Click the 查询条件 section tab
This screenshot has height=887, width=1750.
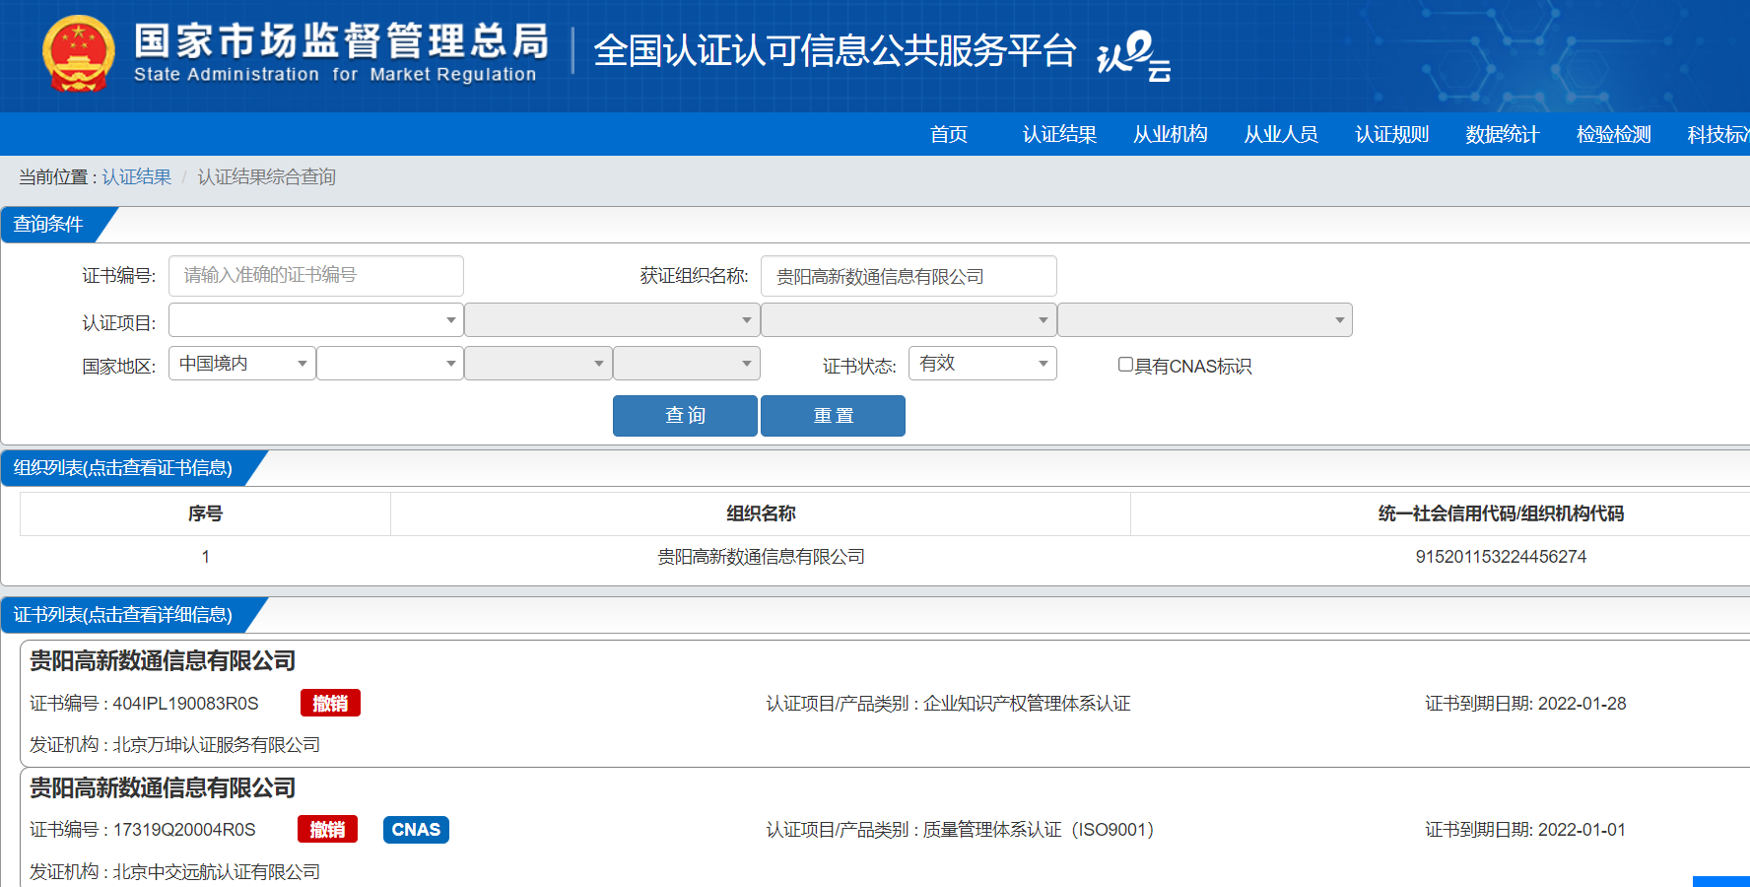(49, 225)
